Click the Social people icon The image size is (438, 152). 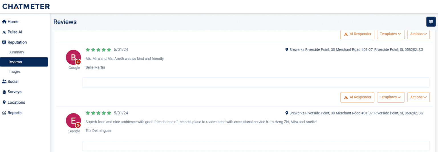coord(4,82)
